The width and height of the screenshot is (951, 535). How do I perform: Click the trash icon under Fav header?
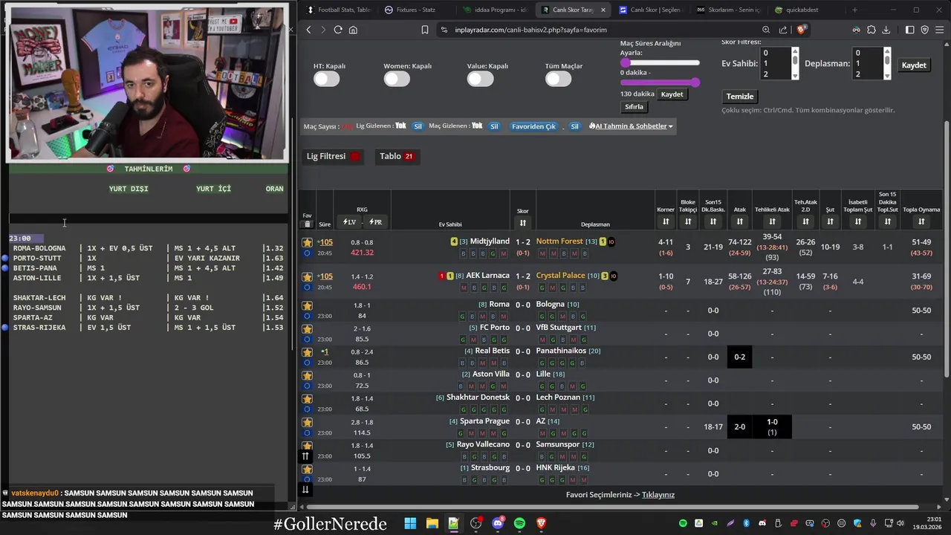[308, 224]
